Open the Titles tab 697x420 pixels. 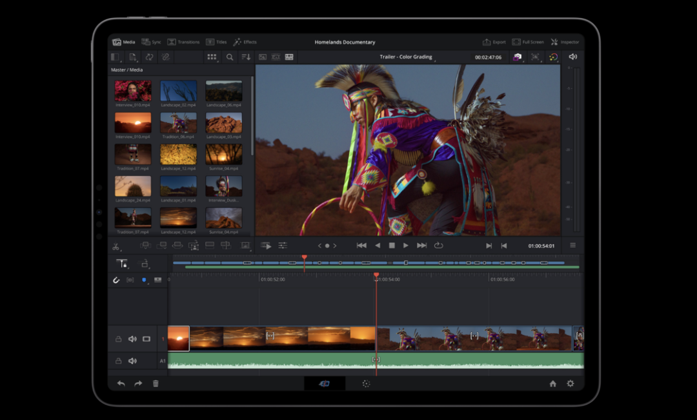(216, 42)
